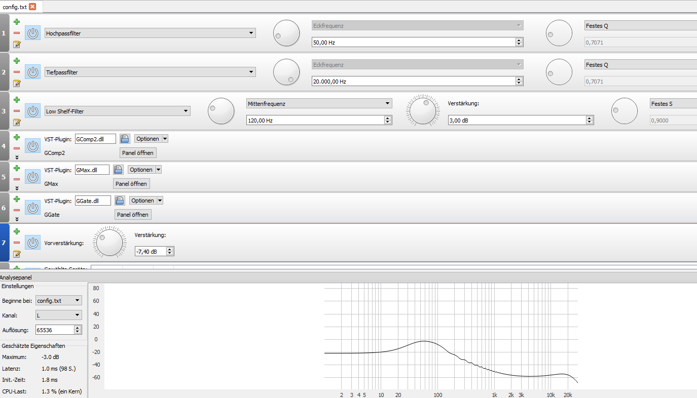Click the Tiefpassfilter frequency dial
This screenshot has width=697, height=398.
click(x=286, y=72)
